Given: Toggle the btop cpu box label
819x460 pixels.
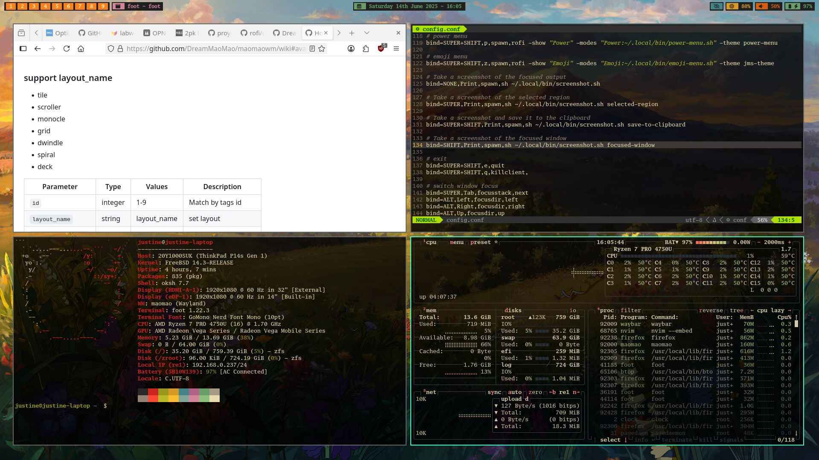Looking at the screenshot, I should click(430, 242).
